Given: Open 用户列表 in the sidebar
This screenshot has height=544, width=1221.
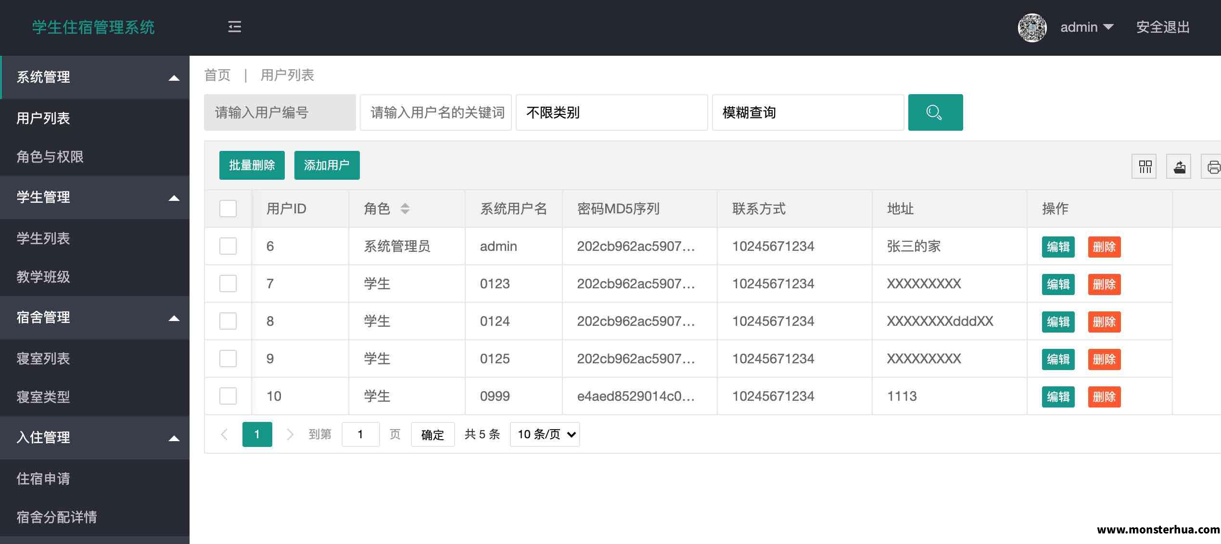Looking at the screenshot, I should coord(95,118).
